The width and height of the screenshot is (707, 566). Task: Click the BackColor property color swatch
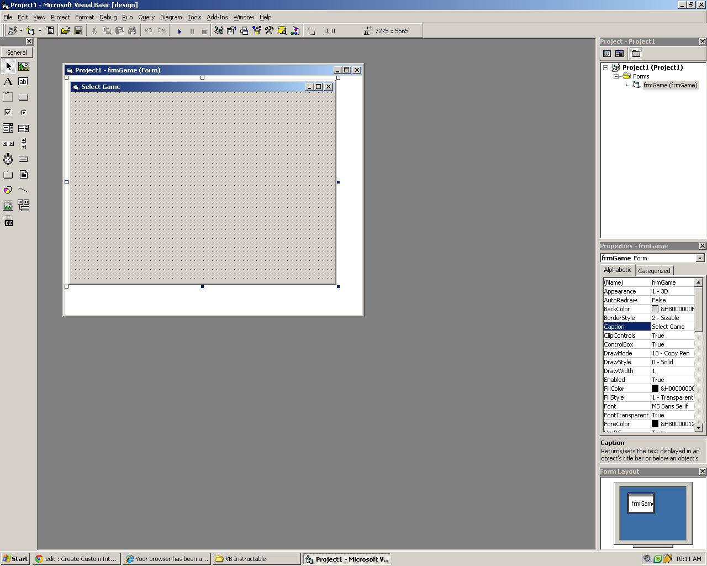pyautogui.click(x=655, y=309)
